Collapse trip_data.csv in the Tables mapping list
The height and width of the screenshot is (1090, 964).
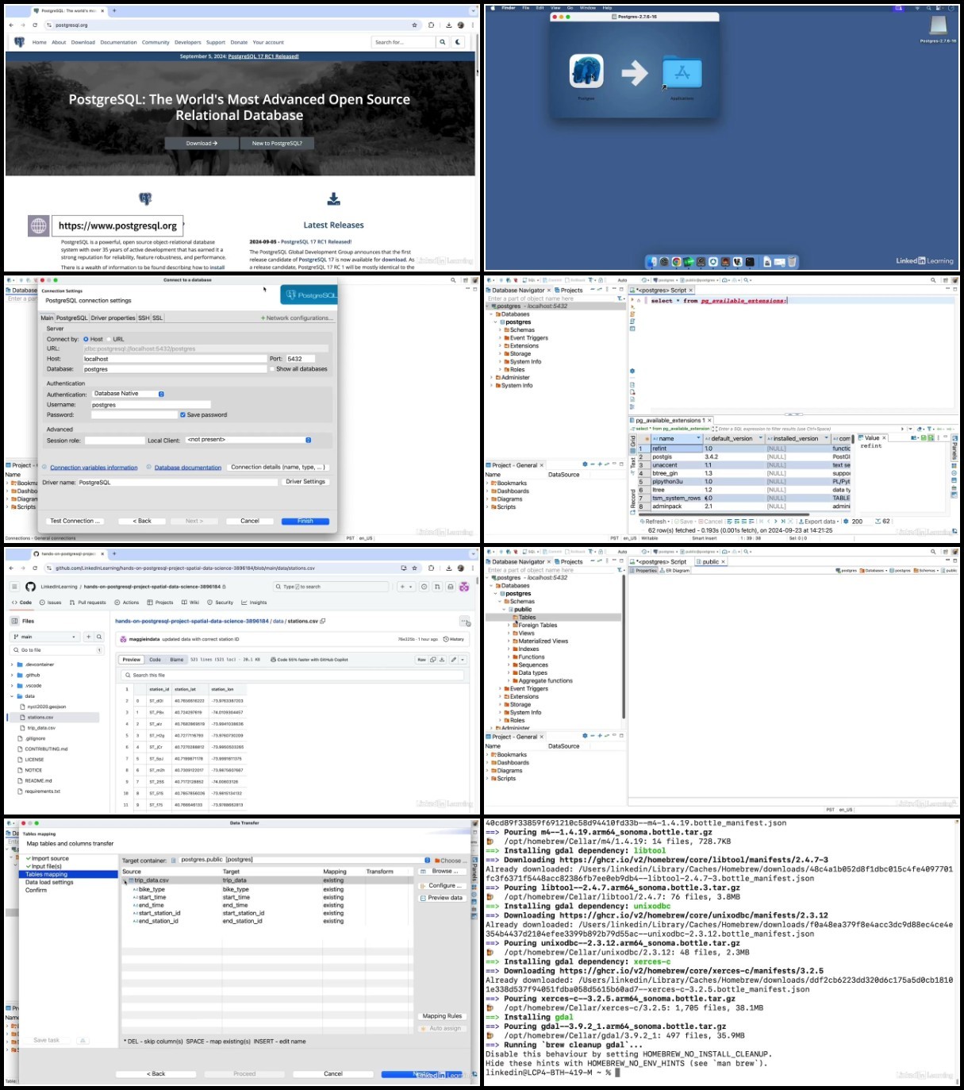125,880
